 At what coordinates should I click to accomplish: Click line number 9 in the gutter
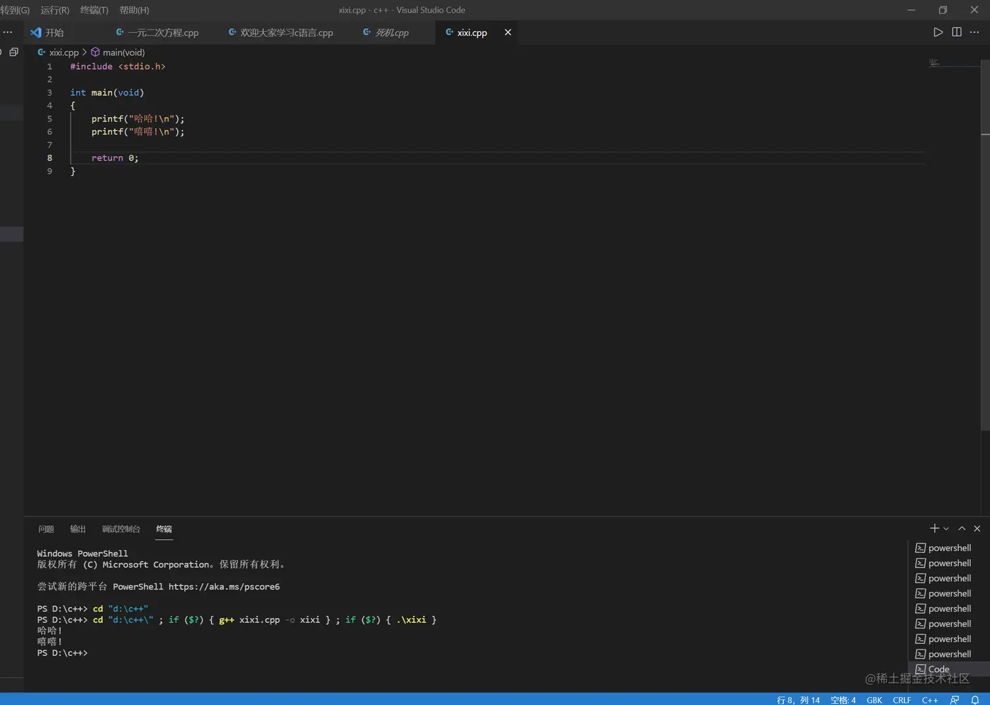[49, 171]
